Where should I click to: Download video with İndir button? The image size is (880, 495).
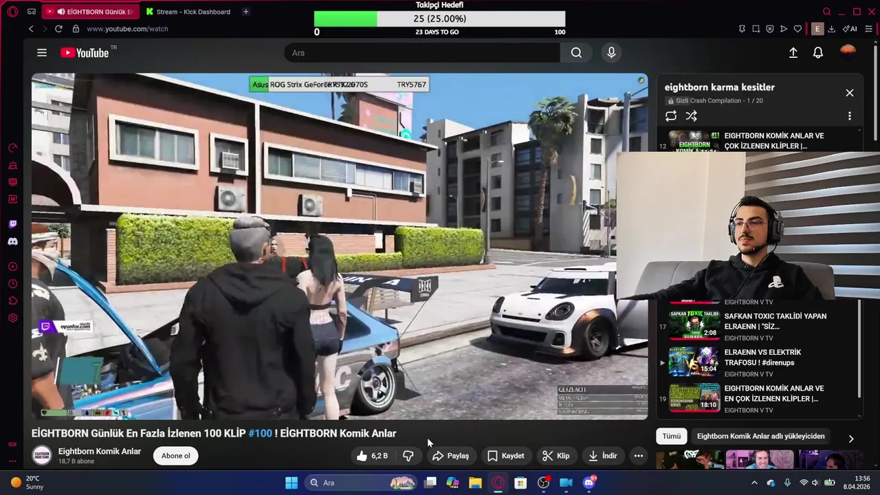point(602,456)
